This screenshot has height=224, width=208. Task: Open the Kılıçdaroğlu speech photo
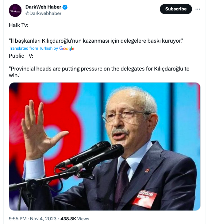click(x=105, y=146)
